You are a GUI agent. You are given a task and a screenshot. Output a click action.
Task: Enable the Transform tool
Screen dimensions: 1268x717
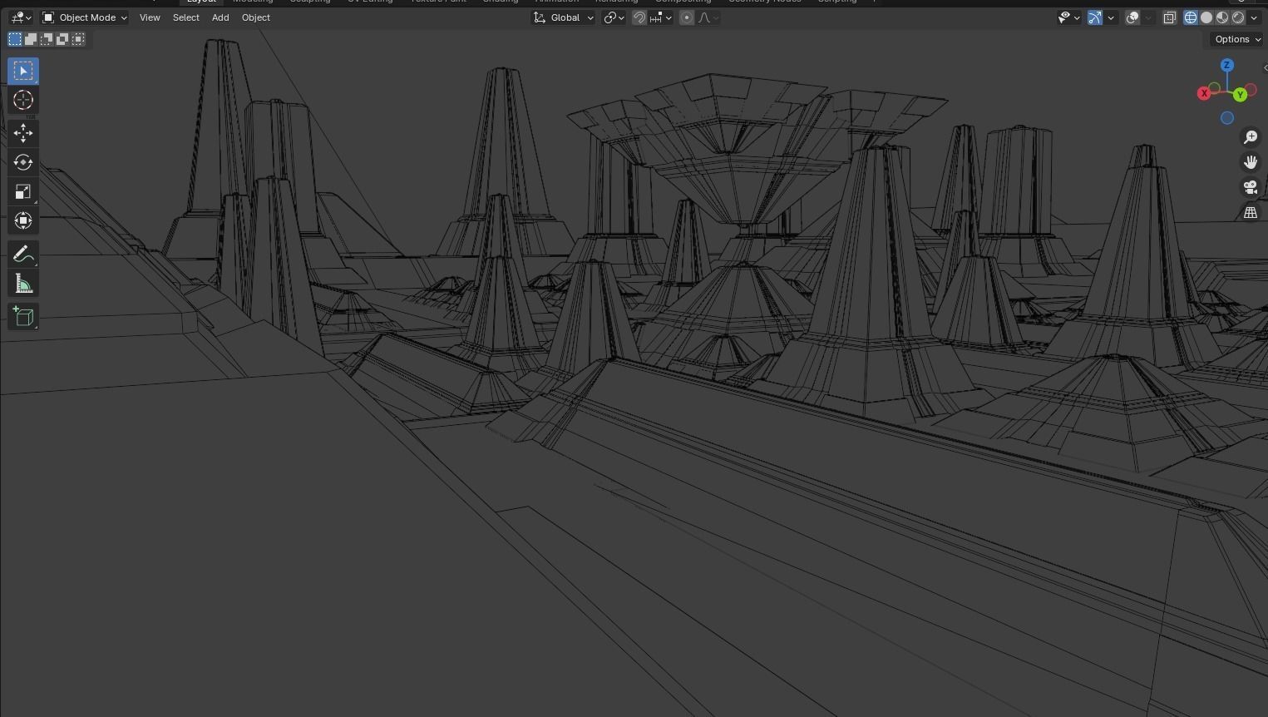click(23, 220)
